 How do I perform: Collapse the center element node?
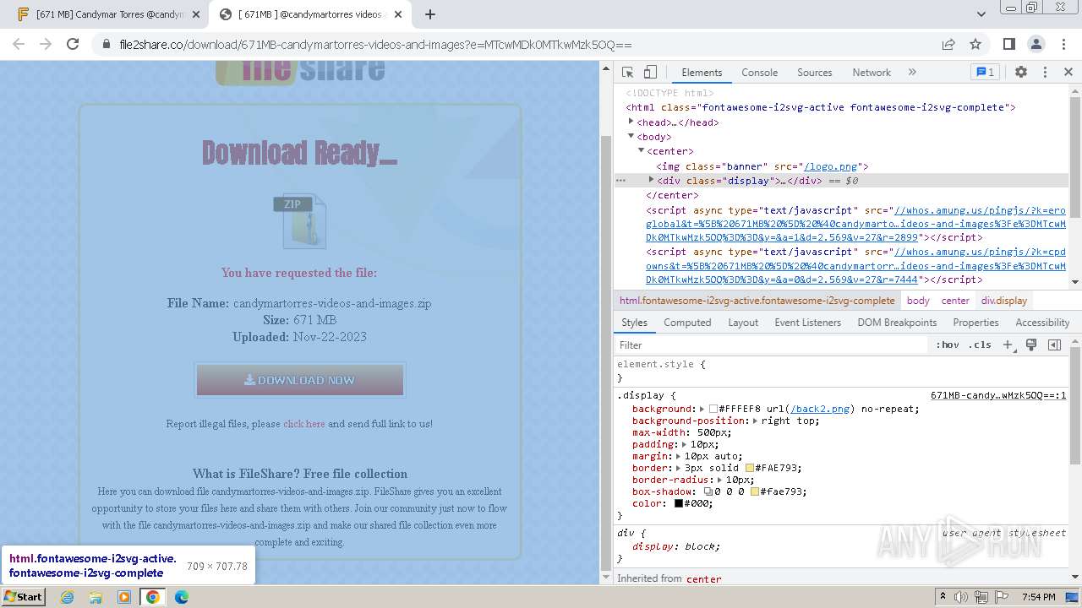point(641,150)
